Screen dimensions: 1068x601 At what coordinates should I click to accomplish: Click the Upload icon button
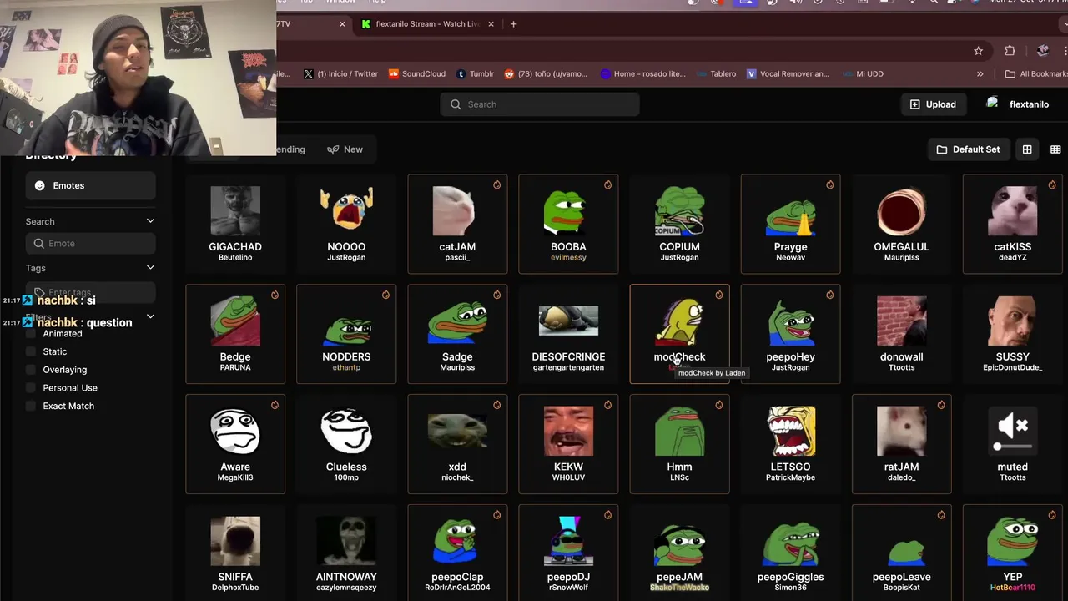(x=933, y=104)
